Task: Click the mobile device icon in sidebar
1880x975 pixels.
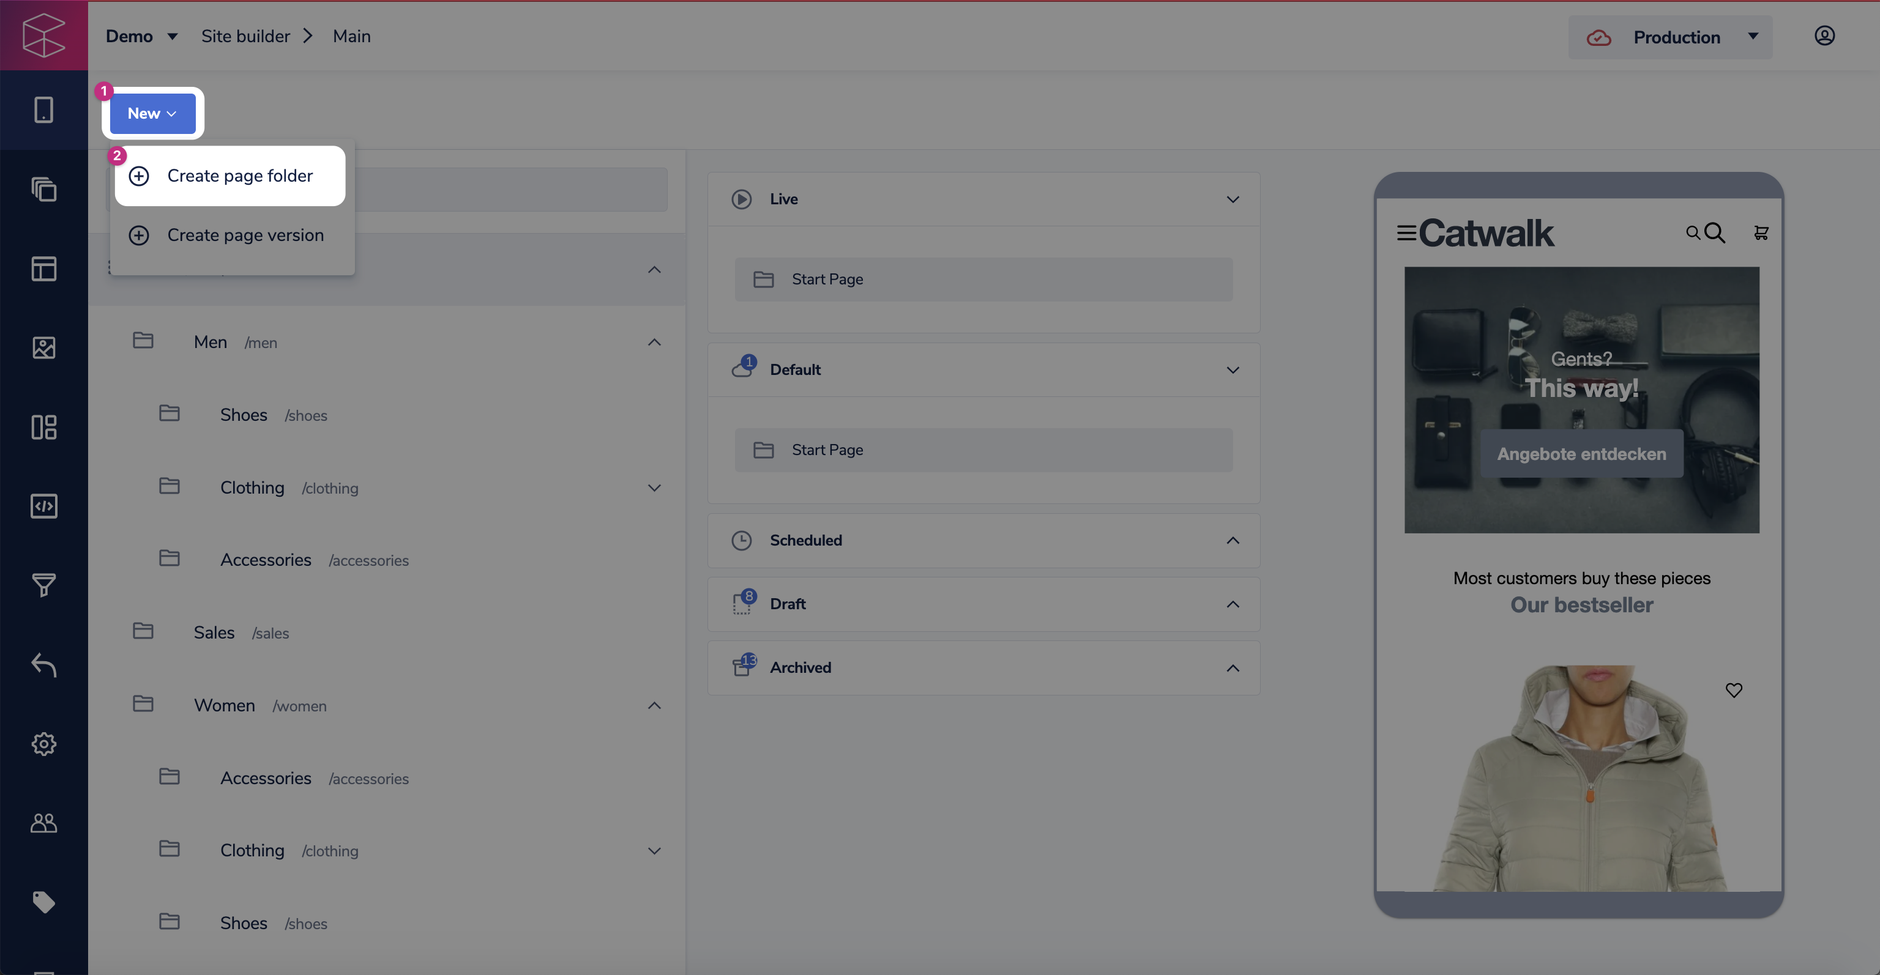Action: click(44, 110)
